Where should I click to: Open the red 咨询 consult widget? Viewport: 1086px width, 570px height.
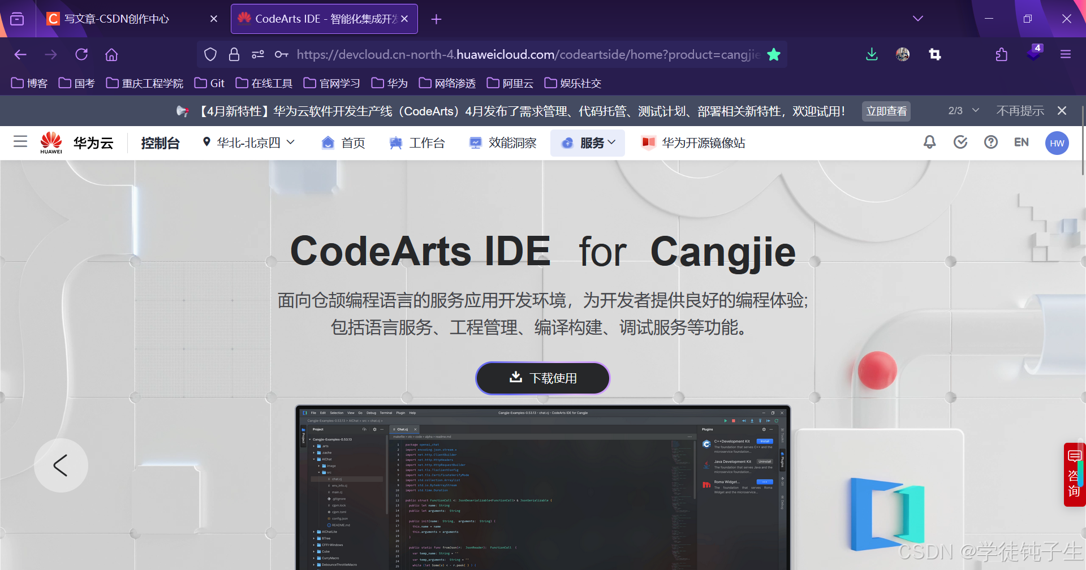pos(1074,474)
